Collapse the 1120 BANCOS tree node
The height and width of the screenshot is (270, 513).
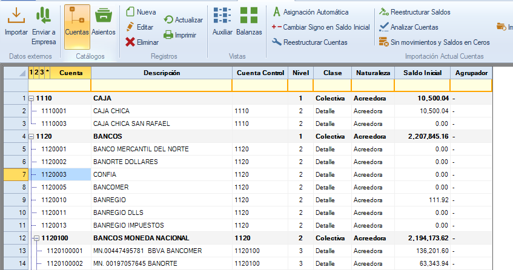31,136
